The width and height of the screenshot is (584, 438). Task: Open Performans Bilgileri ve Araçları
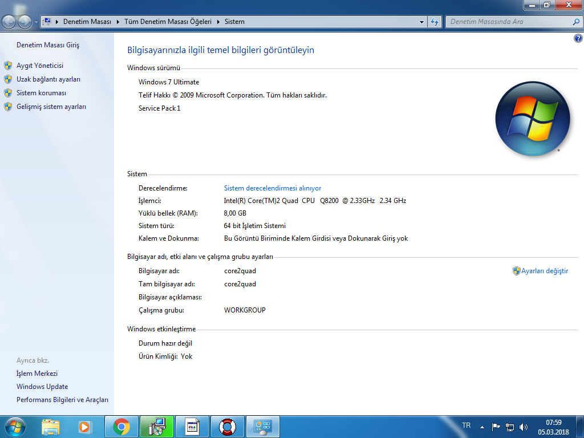tap(62, 400)
